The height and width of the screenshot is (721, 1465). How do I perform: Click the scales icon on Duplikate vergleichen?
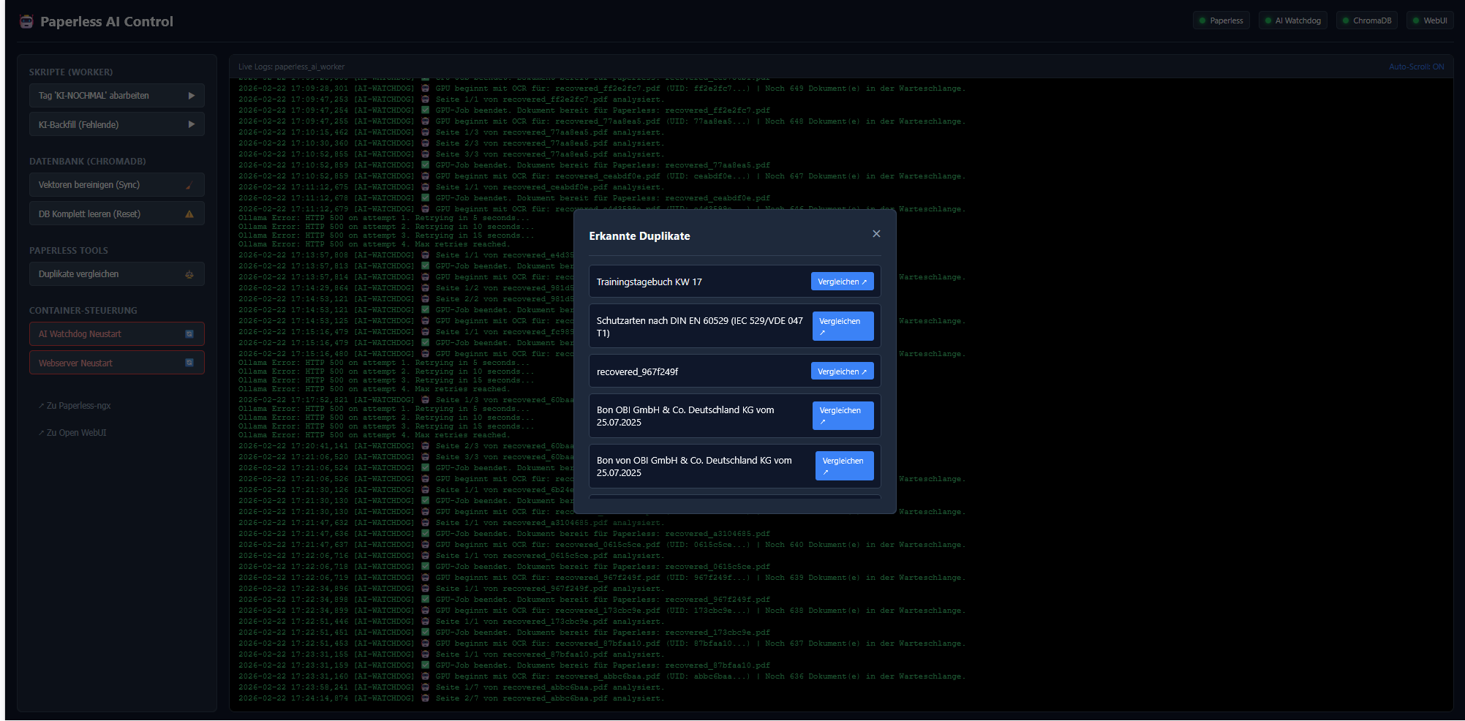tap(189, 275)
